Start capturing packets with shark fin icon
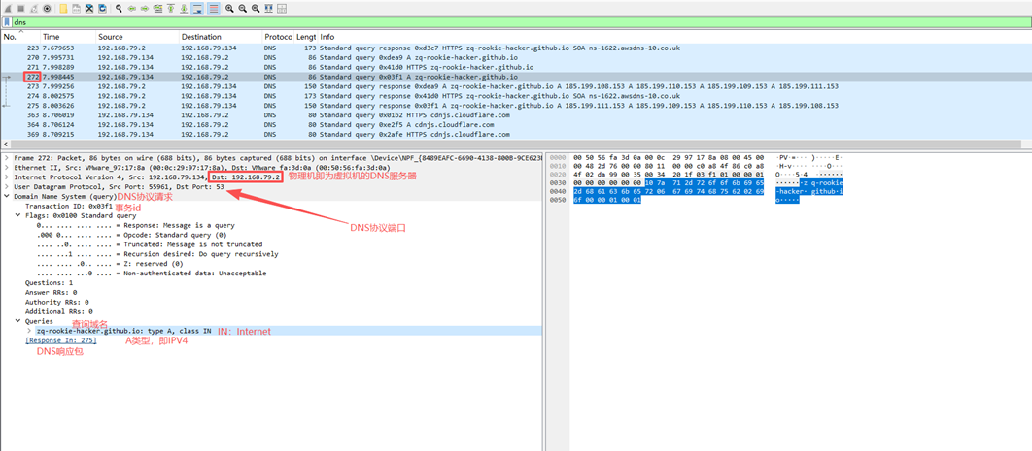 tap(7, 9)
